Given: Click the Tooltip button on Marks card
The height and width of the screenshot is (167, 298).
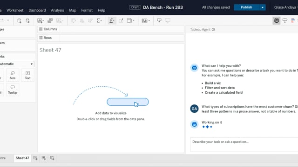Looking at the screenshot, I should click(13, 90).
